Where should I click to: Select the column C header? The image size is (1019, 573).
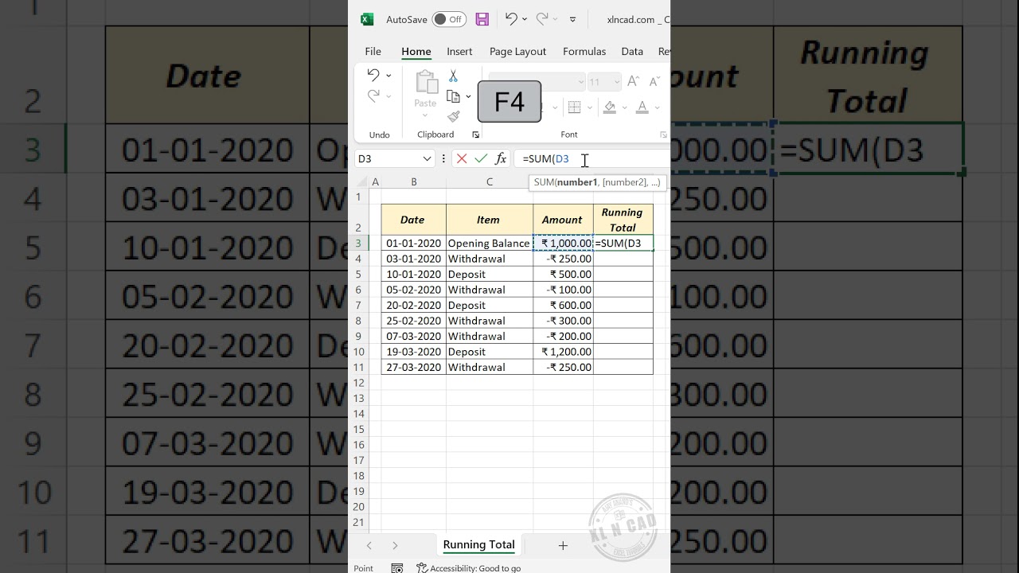click(x=490, y=181)
